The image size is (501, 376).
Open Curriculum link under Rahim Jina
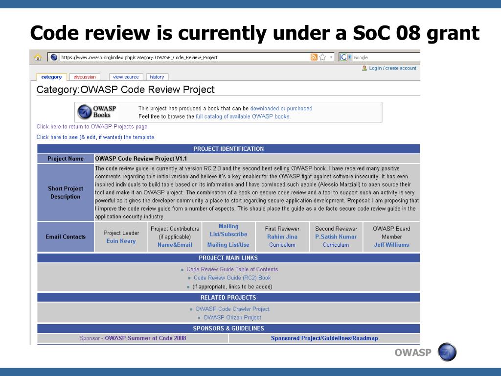click(x=282, y=245)
